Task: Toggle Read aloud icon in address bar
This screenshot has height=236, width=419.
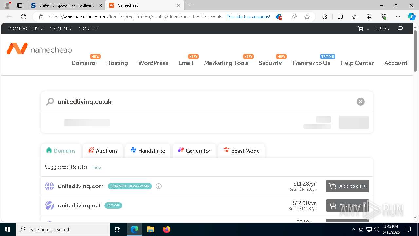Action: pos(294,17)
